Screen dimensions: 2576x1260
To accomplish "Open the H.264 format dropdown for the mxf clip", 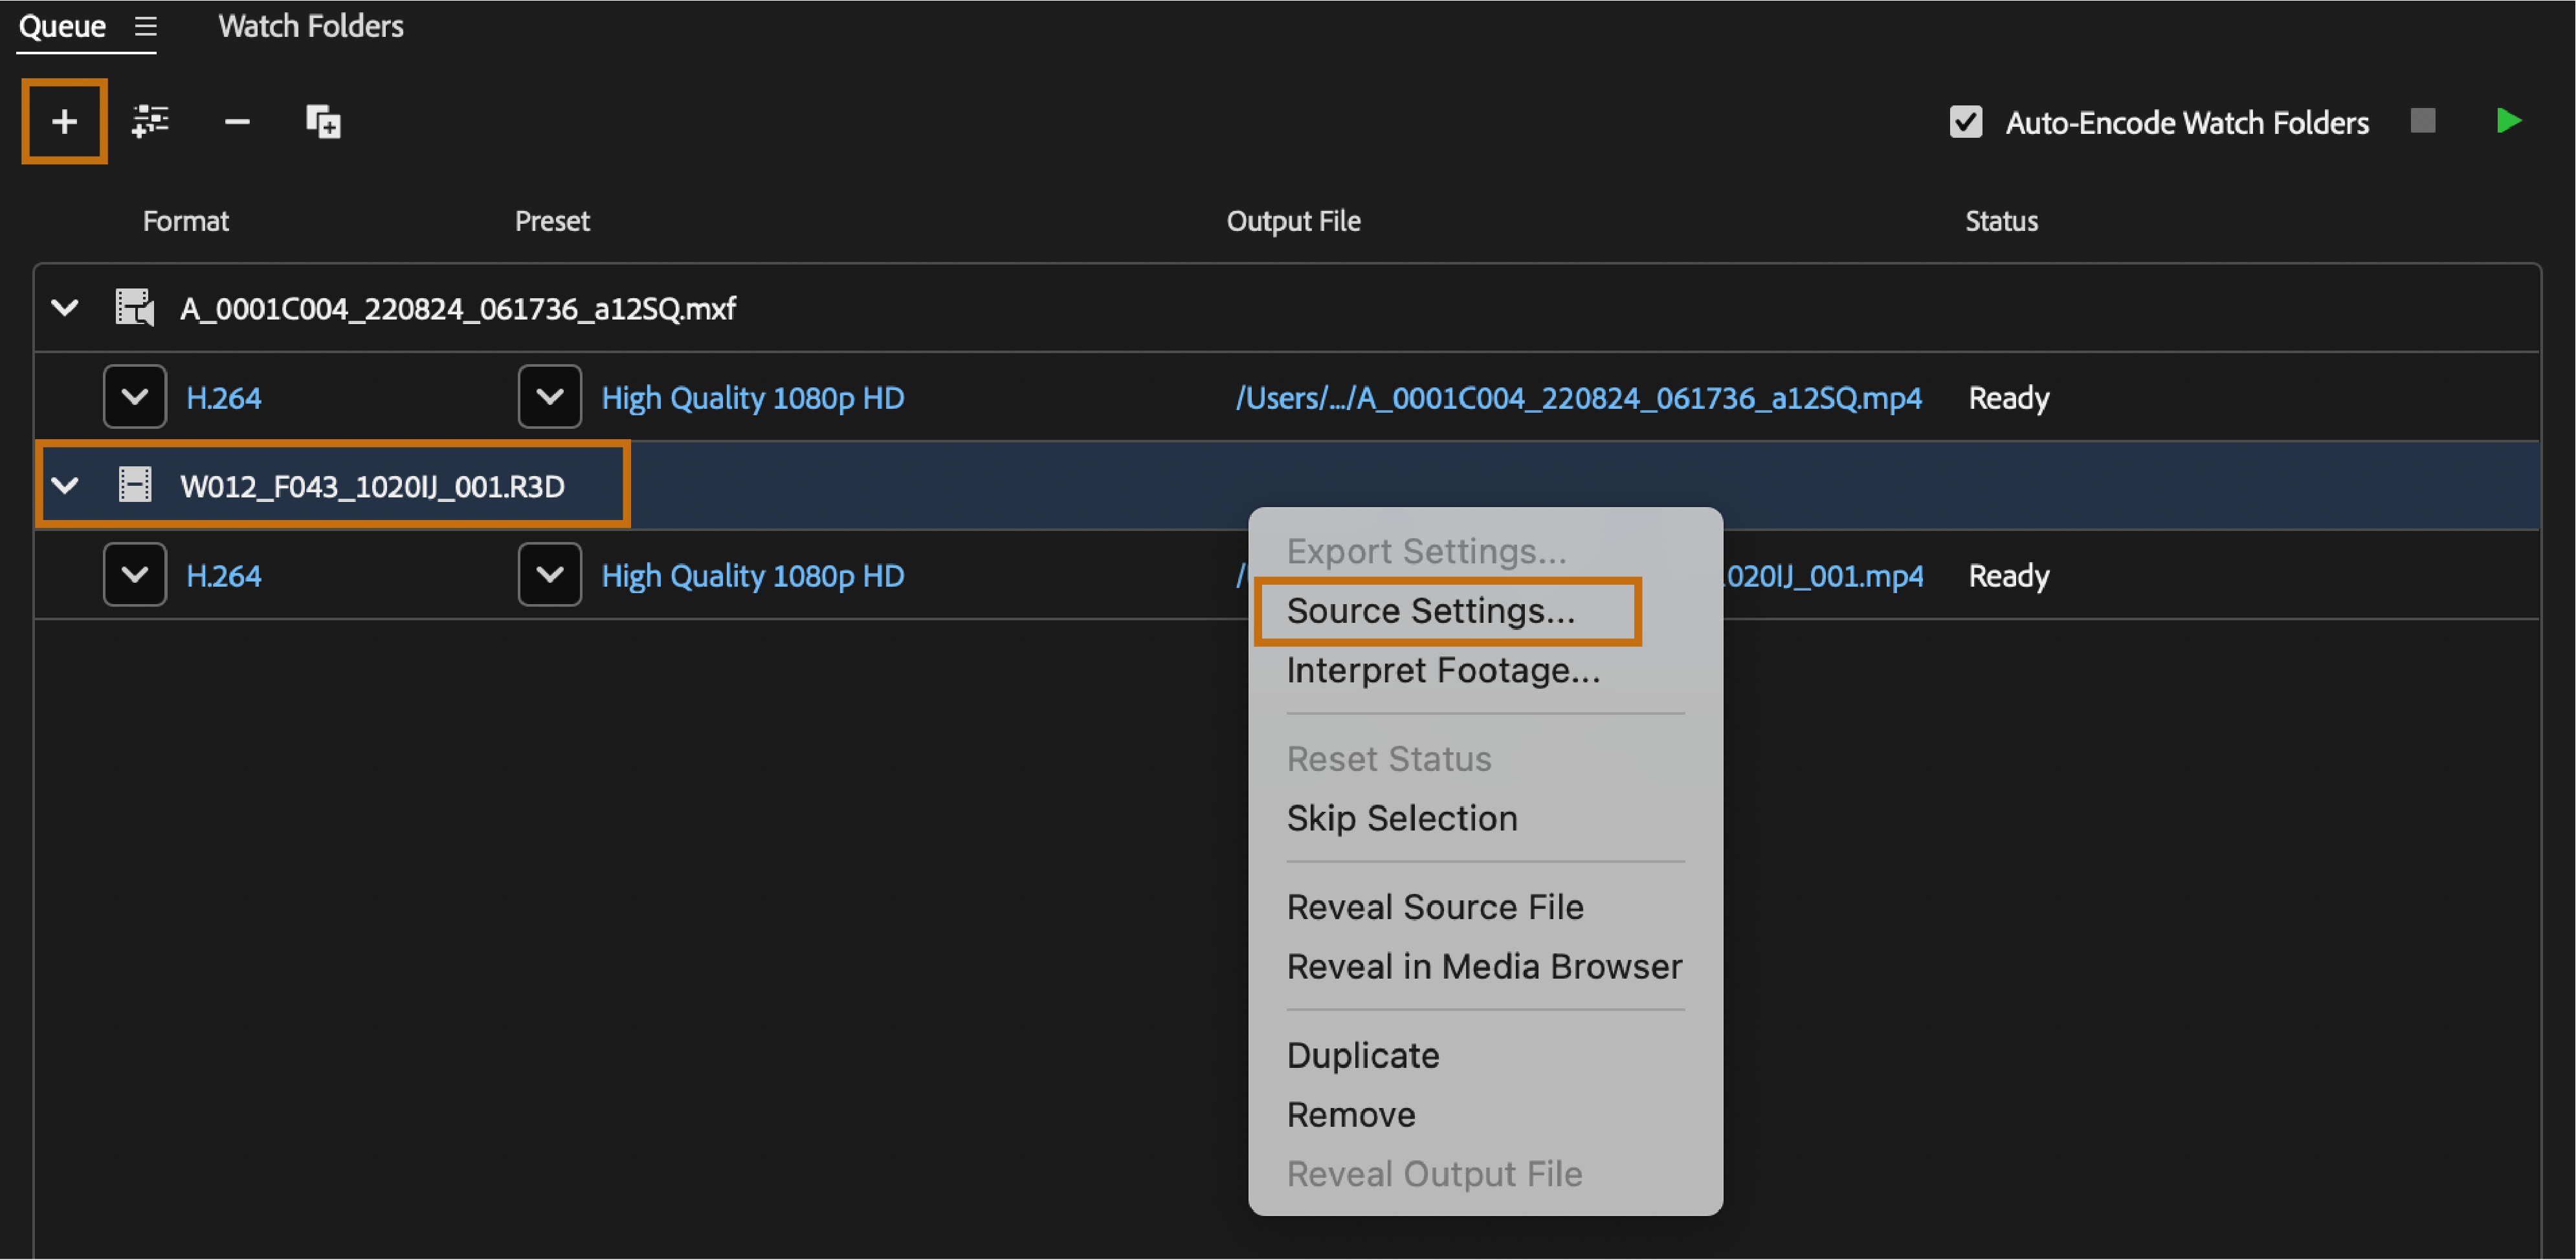I will [135, 398].
